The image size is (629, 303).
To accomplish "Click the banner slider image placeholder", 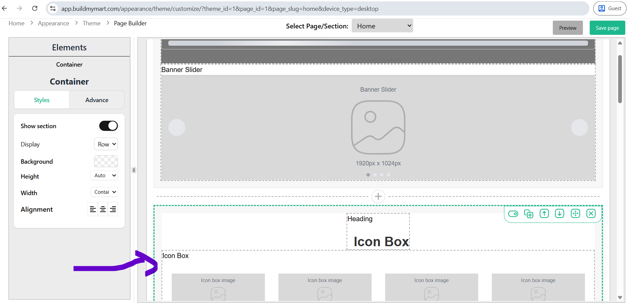I will (378, 127).
